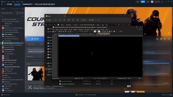Select Japanese Drift Master Demo in library
This screenshot has width=173, height=97.
point(12,67)
